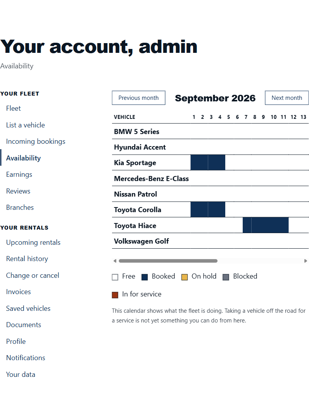The height and width of the screenshot is (406, 309).
Task: Click the left scrollbar arrow
Action: tap(115, 261)
